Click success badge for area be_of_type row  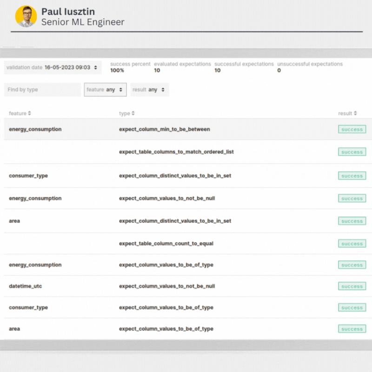point(352,329)
